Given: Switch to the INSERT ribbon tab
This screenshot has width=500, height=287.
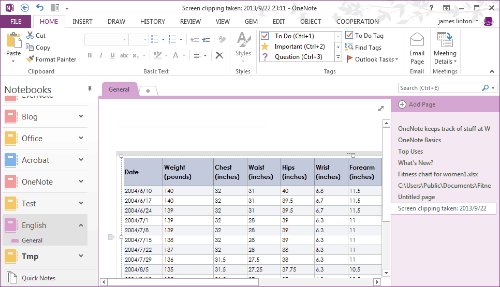Looking at the screenshot, I should (82, 21).
